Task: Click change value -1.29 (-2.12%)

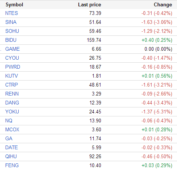Action: (x=157, y=31)
